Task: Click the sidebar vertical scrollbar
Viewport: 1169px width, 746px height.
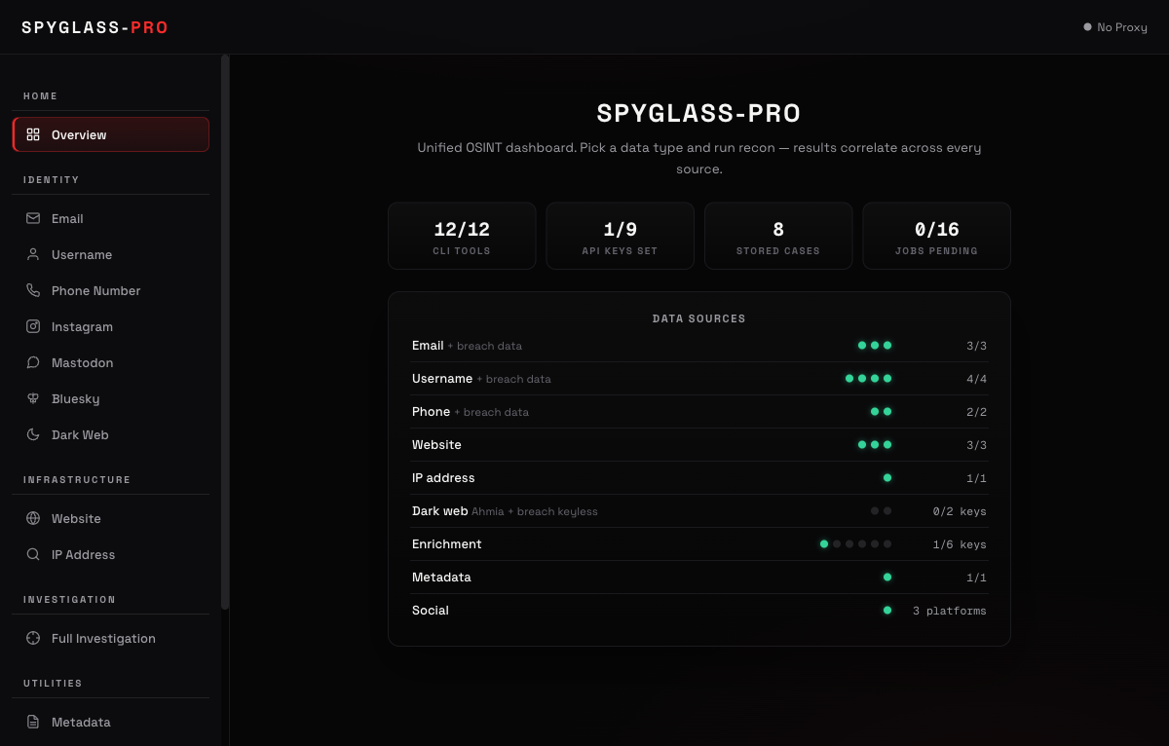Action: [225, 332]
